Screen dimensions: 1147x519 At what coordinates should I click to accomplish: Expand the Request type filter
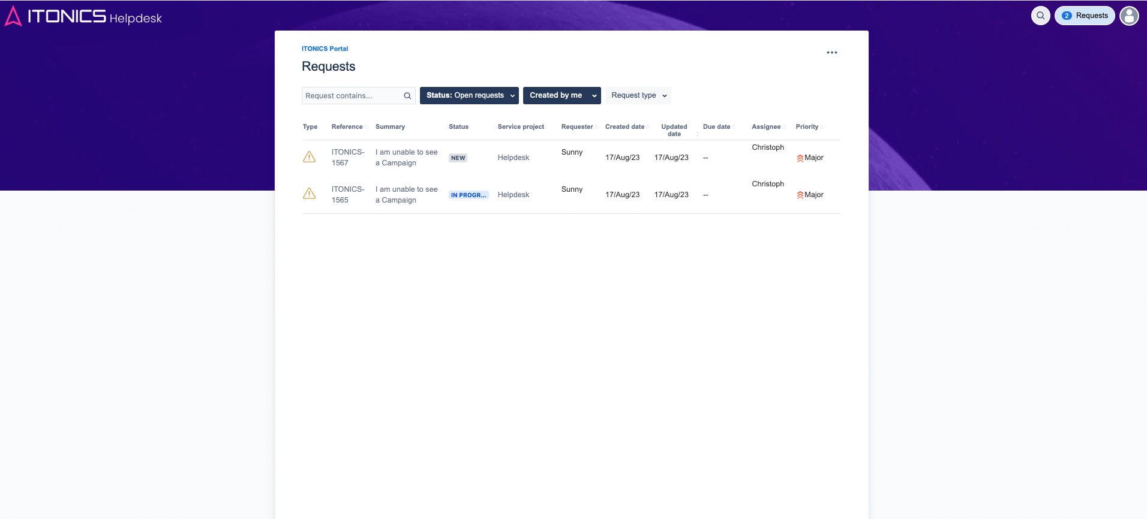coord(638,95)
